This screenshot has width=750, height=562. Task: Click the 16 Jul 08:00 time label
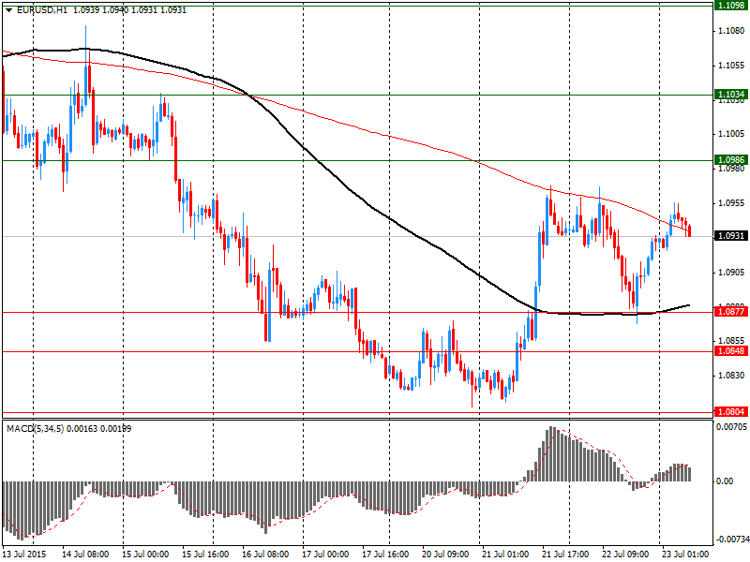click(x=265, y=554)
